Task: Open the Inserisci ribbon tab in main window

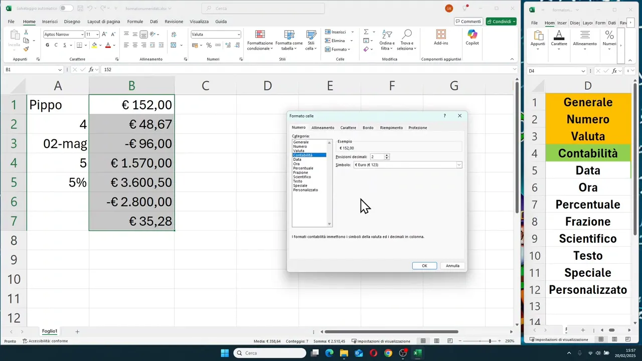Action: 50,22
